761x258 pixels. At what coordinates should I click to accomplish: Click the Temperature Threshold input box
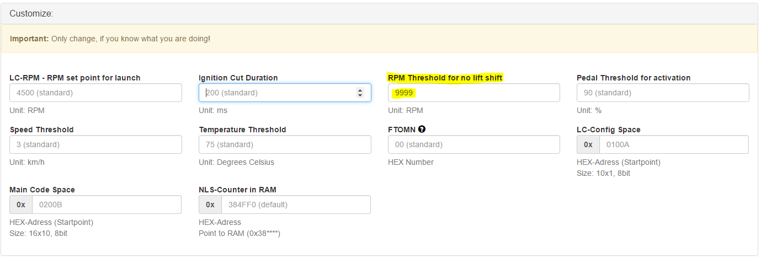point(285,144)
